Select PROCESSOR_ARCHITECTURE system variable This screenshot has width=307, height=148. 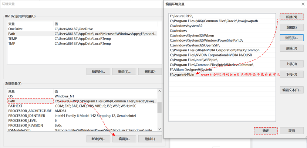[x=82, y=111]
